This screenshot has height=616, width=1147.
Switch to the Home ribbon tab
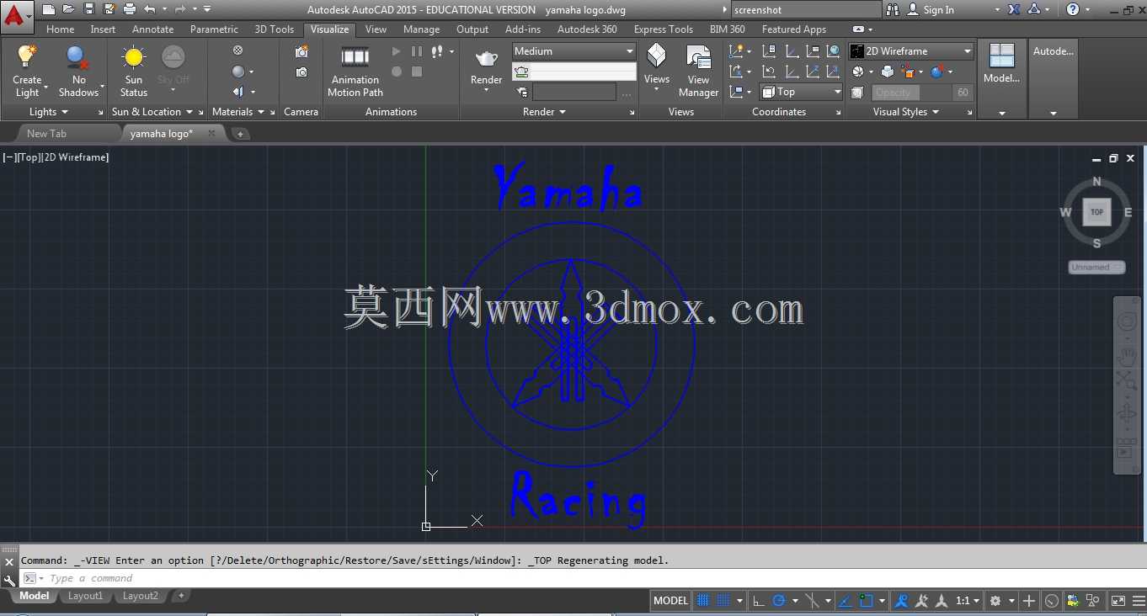click(x=61, y=29)
